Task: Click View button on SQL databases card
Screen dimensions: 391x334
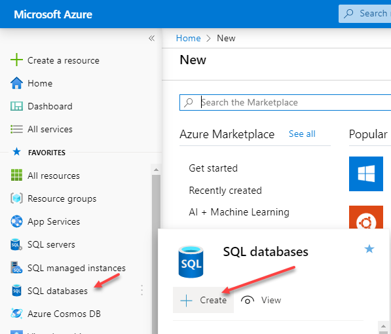Action: pyautogui.click(x=261, y=300)
